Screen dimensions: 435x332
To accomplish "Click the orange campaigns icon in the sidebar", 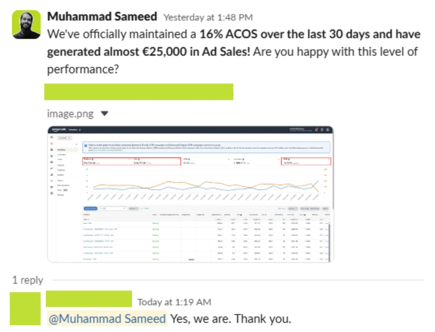I will [51, 143].
